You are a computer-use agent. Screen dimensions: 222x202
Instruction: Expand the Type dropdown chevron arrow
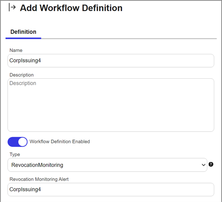point(204,165)
